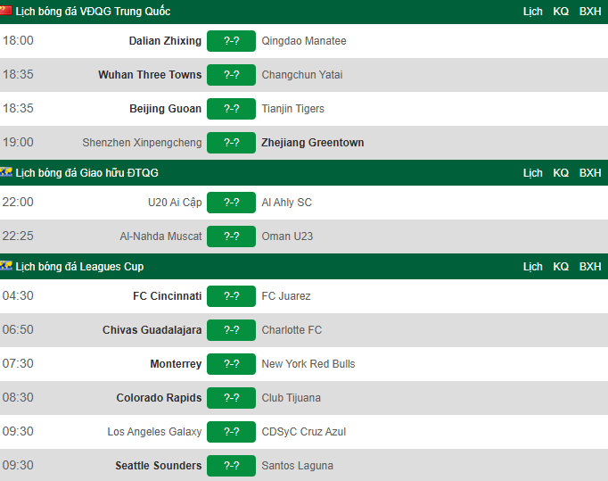Open Chivas Guadalajara team link

[x=152, y=330]
